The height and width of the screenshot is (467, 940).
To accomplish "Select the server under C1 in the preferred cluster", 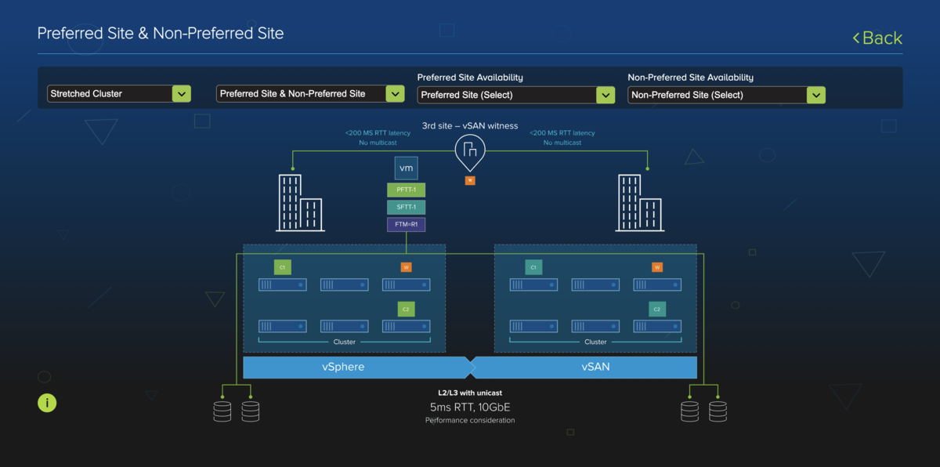I will click(283, 285).
